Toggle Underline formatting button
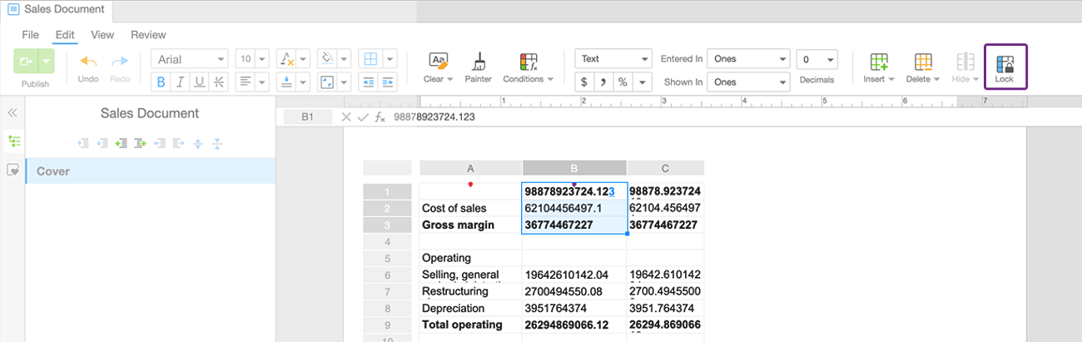This screenshot has height=342, width=1082. [x=199, y=82]
